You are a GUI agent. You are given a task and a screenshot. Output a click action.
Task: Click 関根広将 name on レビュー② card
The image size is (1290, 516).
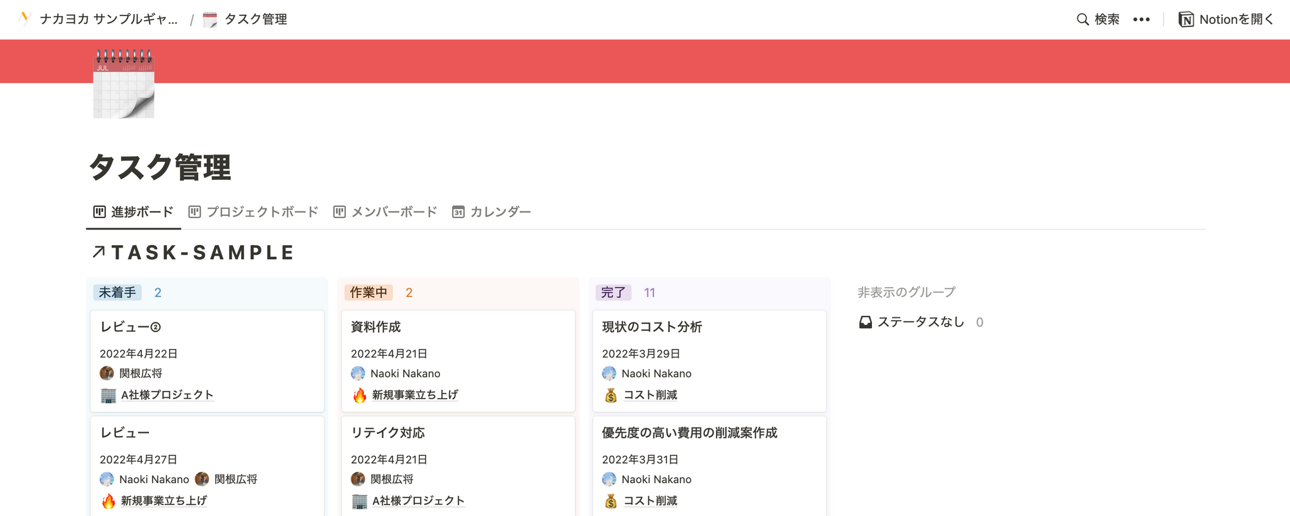(141, 373)
